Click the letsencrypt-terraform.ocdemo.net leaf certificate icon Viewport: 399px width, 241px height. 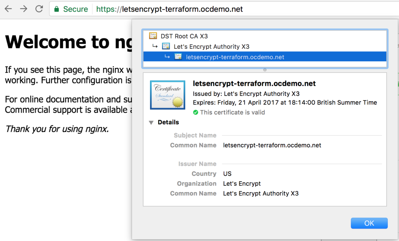pyautogui.click(x=179, y=57)
